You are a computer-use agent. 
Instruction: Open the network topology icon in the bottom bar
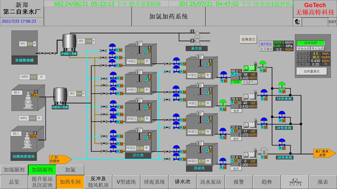[295, 182]
